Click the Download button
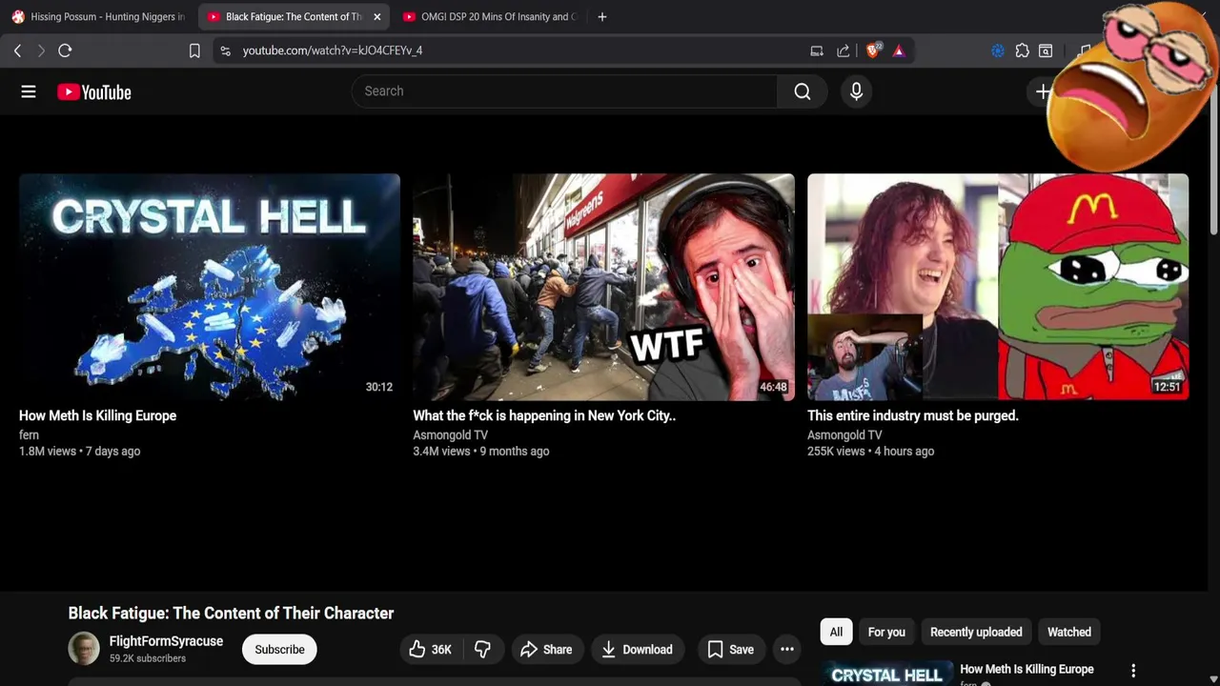The width and height of the screenshot is (1220, 686). coord(638,650)
